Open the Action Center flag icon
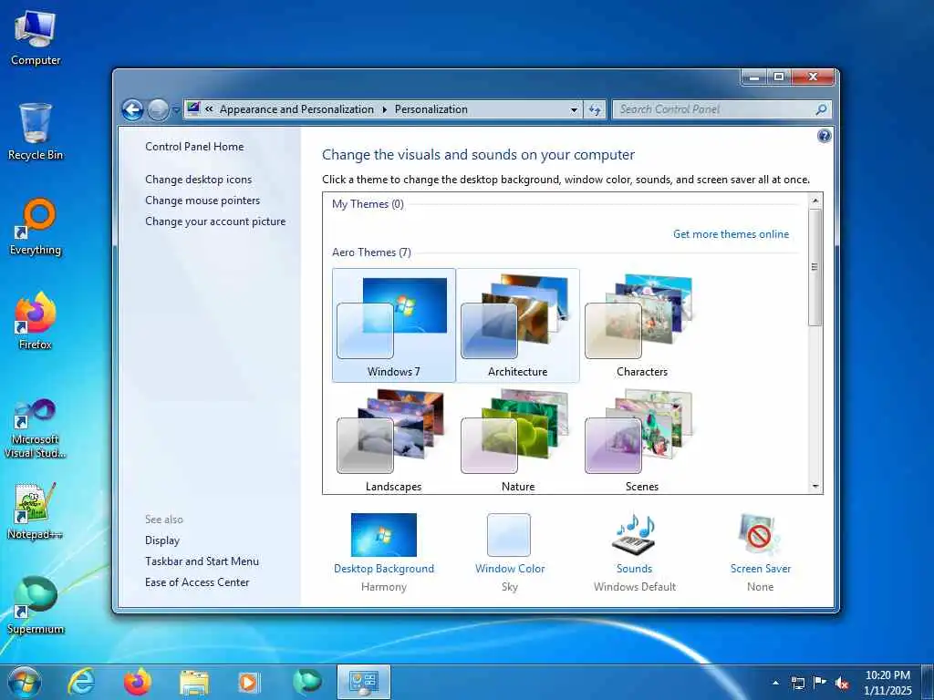This screenshot has height=700, width=934. pyautogui.click(x=820, y=683)
